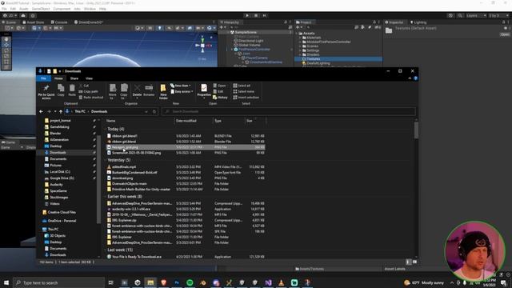Switch to large icons view in status bar
Screen dimensions: 512x288
click(x=414, y=262)
